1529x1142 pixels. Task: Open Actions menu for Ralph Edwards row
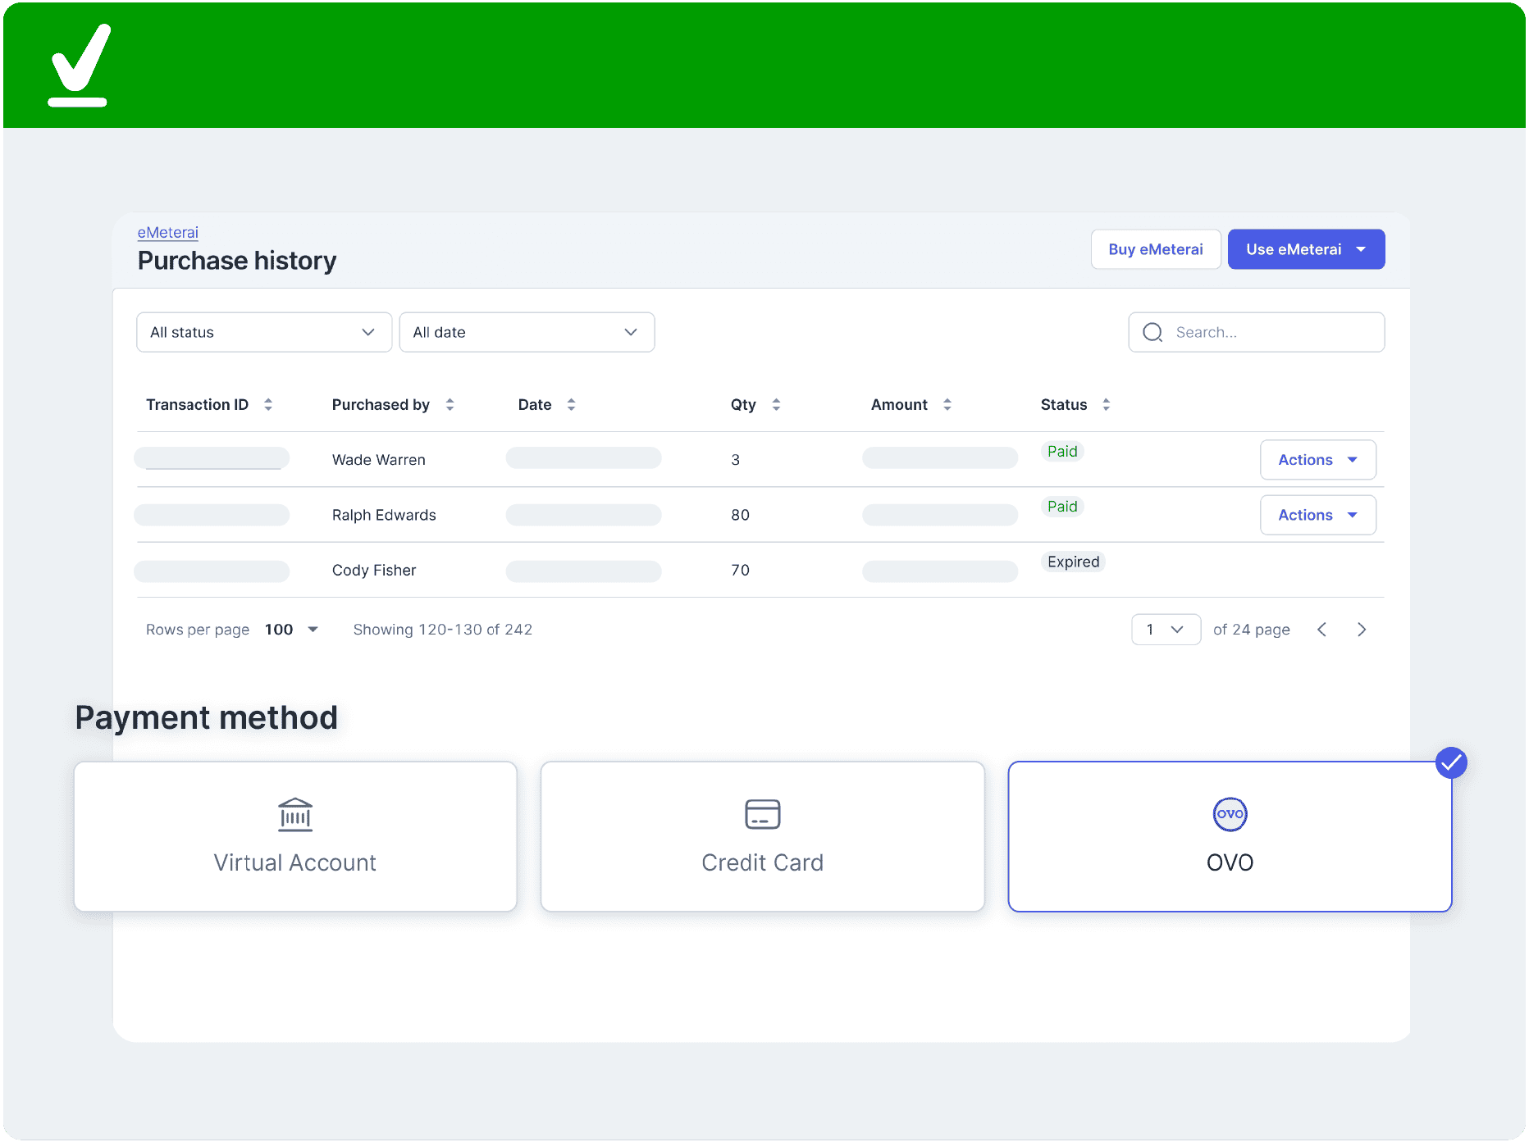coord(1317,515)
